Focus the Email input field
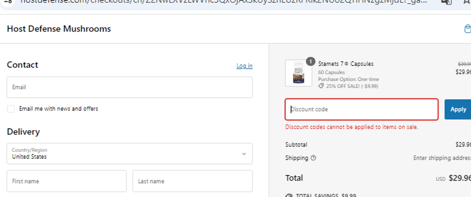The image size is (471, 197). (x=129, y=87)
